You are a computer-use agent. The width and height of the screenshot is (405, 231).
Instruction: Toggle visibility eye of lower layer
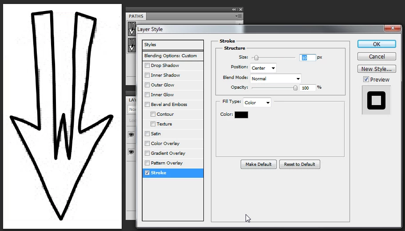[131, 152]
